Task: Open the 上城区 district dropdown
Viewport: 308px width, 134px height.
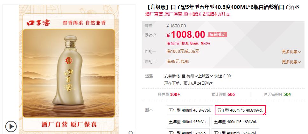Action: pos(206,76)
